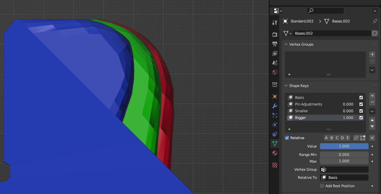This screenshot has width=381, height=194.
Task: Enable Add Rest Position checkbox
Action: point(322,186)
